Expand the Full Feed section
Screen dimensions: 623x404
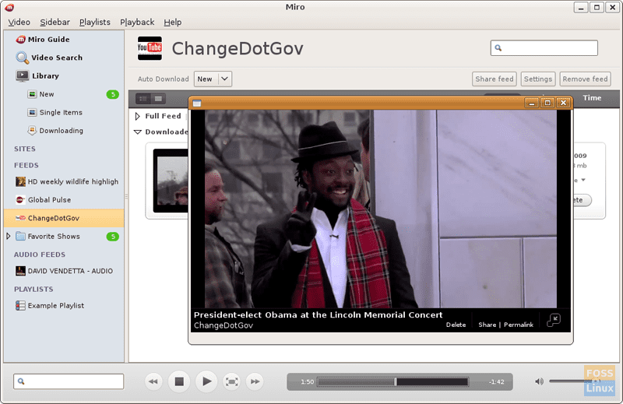138,116
